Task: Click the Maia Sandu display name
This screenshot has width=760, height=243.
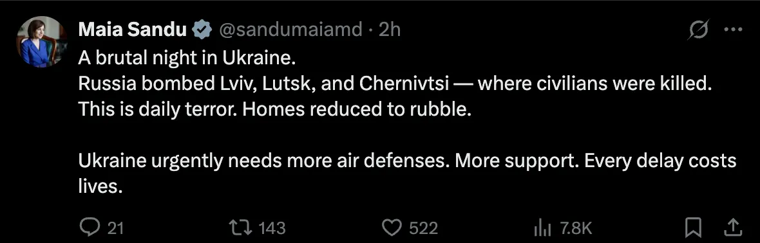Action: 132,30
